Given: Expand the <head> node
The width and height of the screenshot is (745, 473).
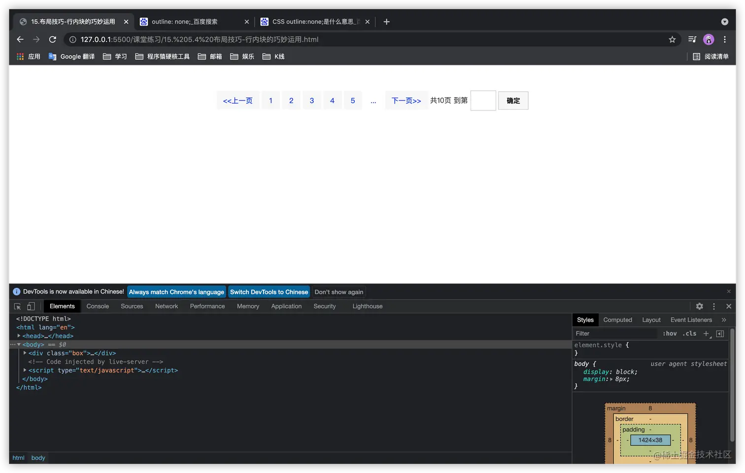Looking at the screenshot, I should tap(19, 336).
